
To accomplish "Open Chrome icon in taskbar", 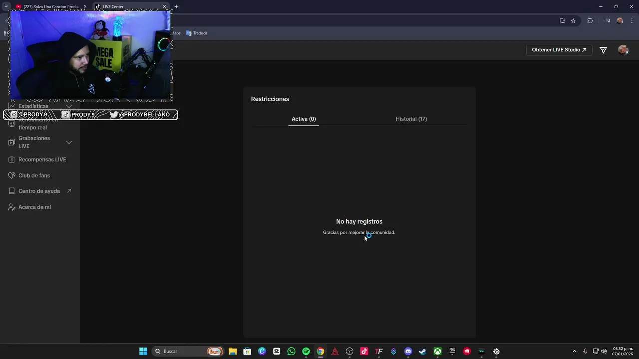I will click(x=320, y=351).
